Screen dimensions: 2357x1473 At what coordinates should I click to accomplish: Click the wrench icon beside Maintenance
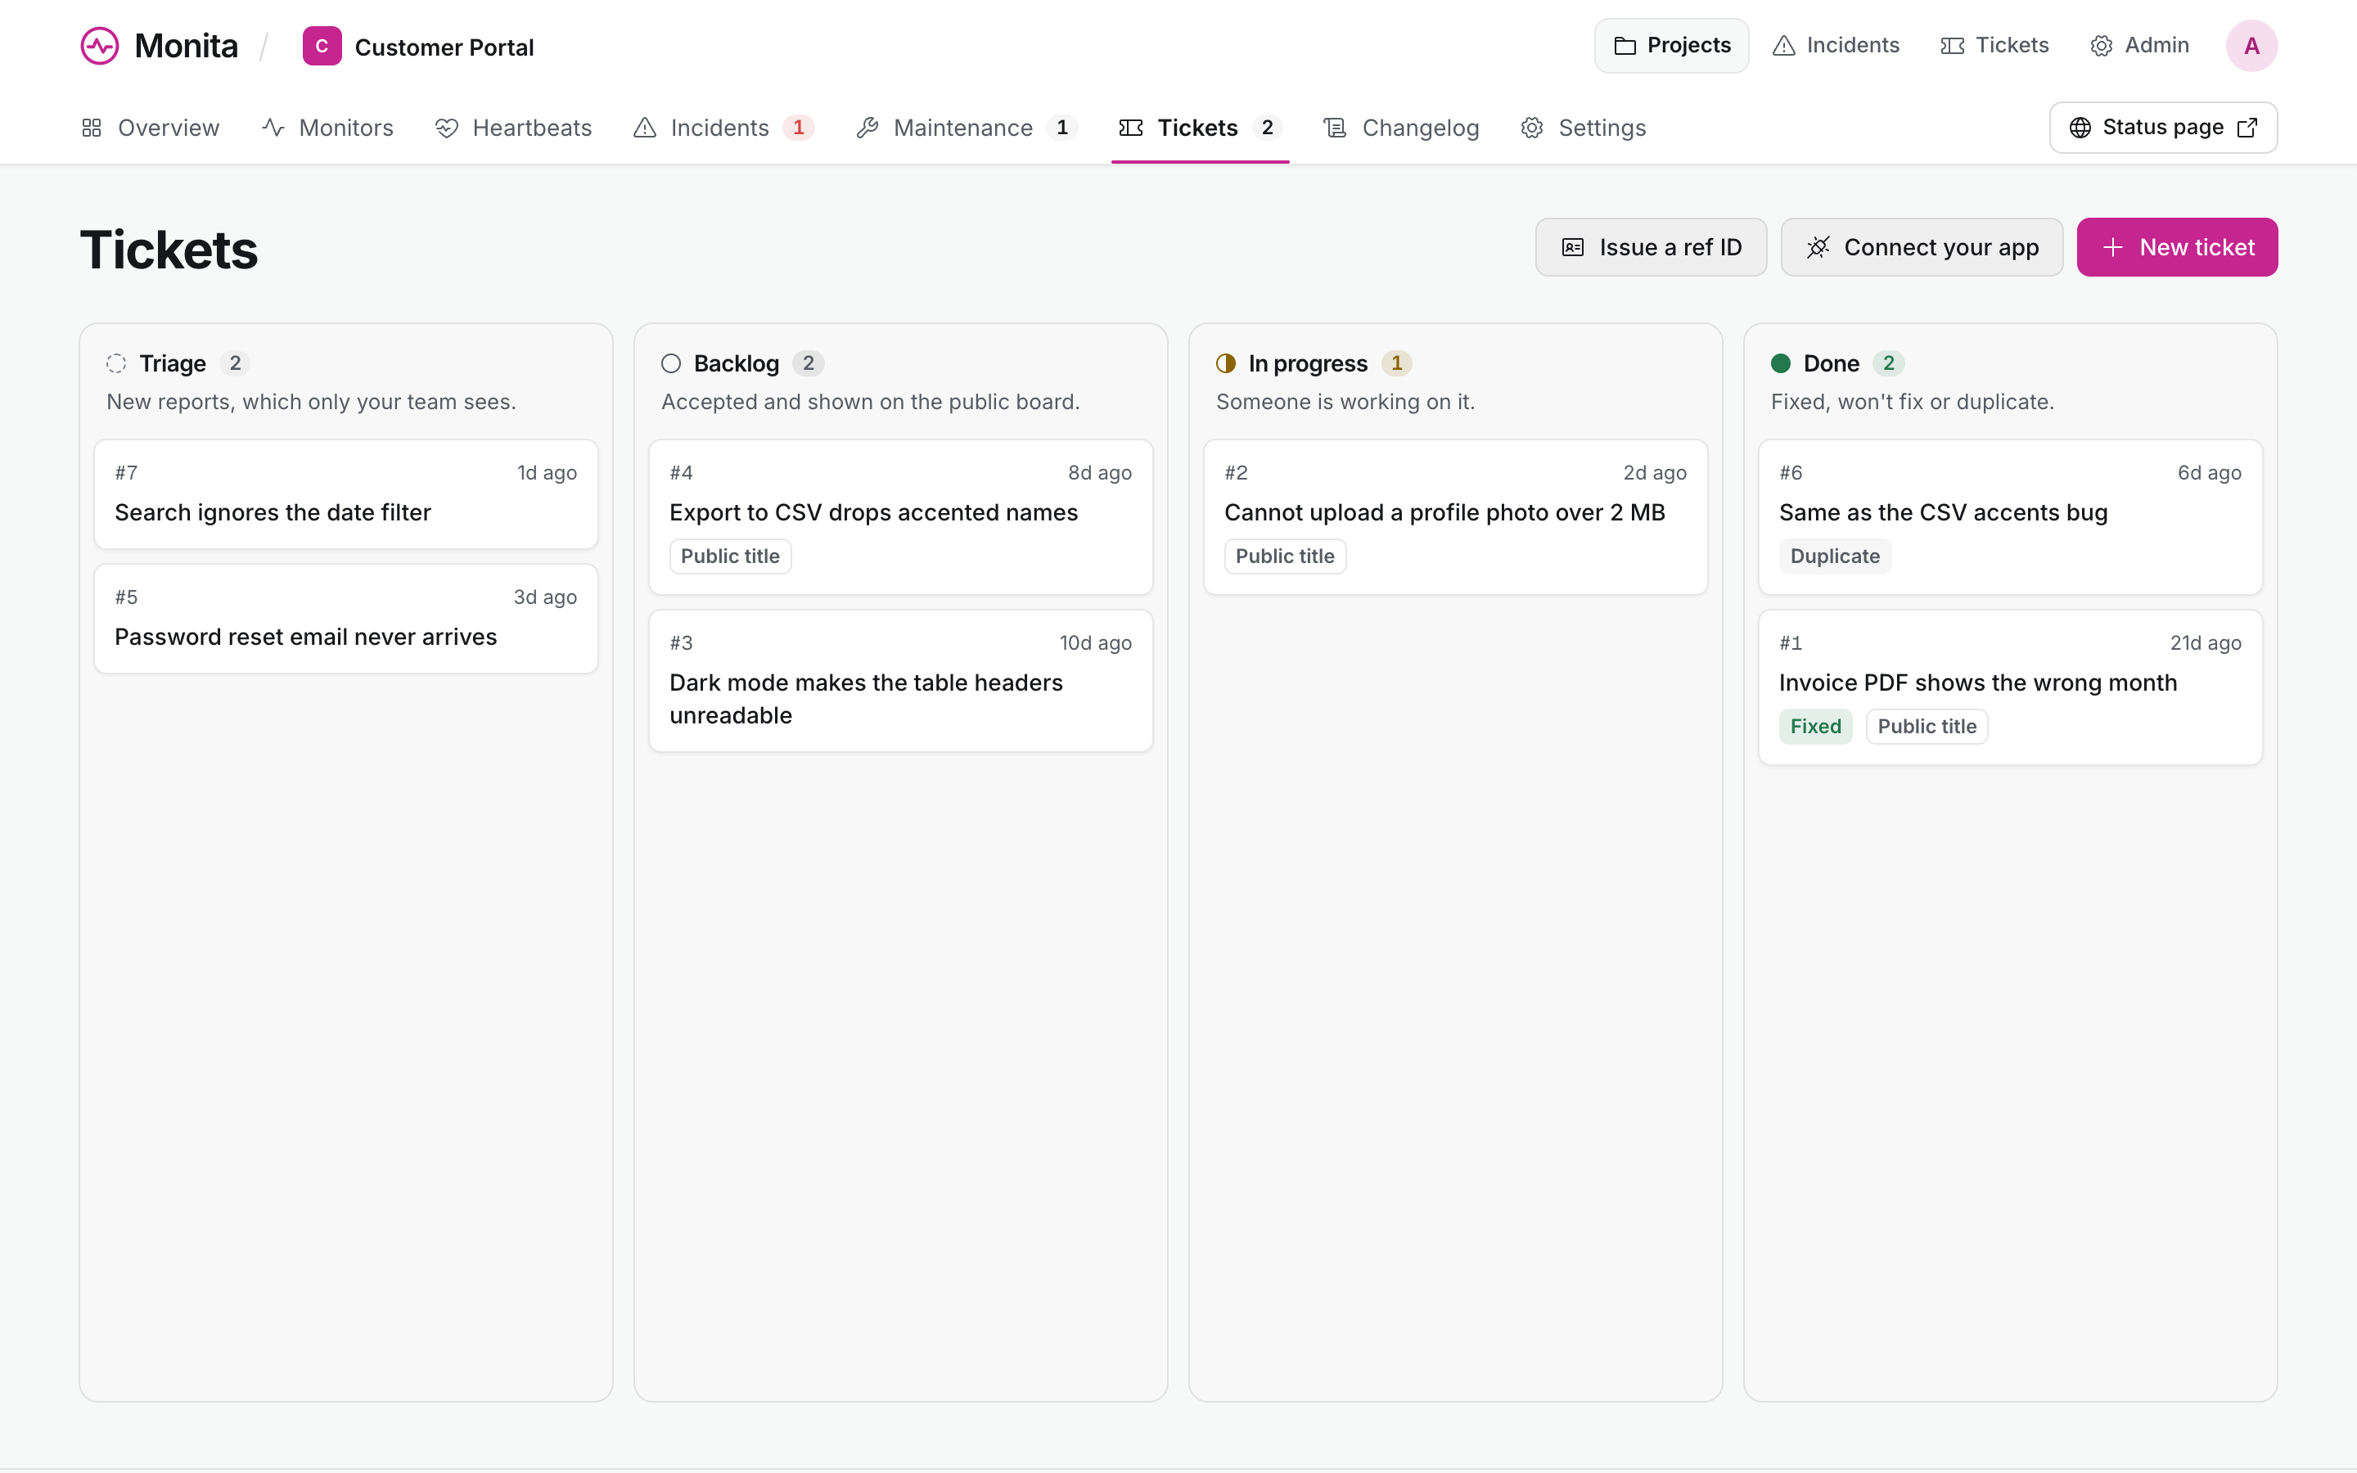867,128
